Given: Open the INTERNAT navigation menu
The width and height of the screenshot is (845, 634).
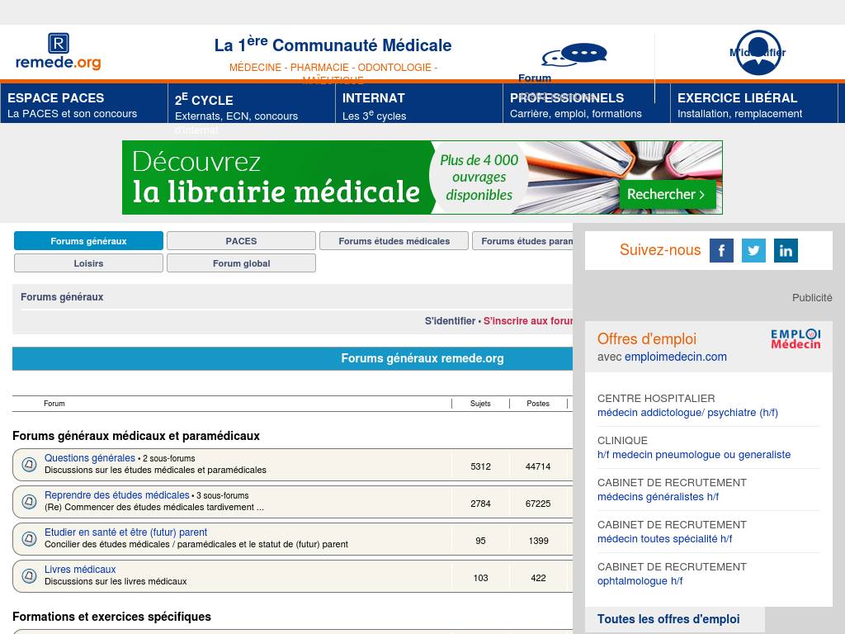Looking at the screenshot, I should 419,104.
